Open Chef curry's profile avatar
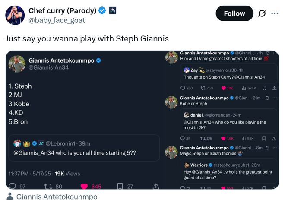Screen dimensions: 285x200 pos(15,15)
